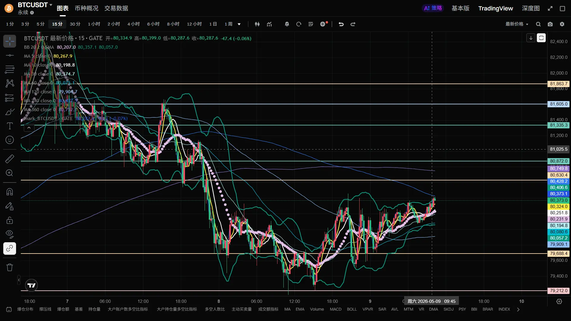Open the Fibonacci retracement tool
The width and height of the screenshot is (571, 321).
pos(10,69)
